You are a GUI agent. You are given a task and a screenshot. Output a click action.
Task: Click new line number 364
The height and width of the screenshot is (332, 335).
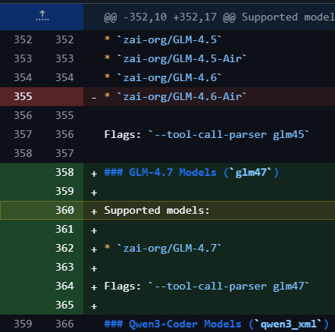pos(64,286)
